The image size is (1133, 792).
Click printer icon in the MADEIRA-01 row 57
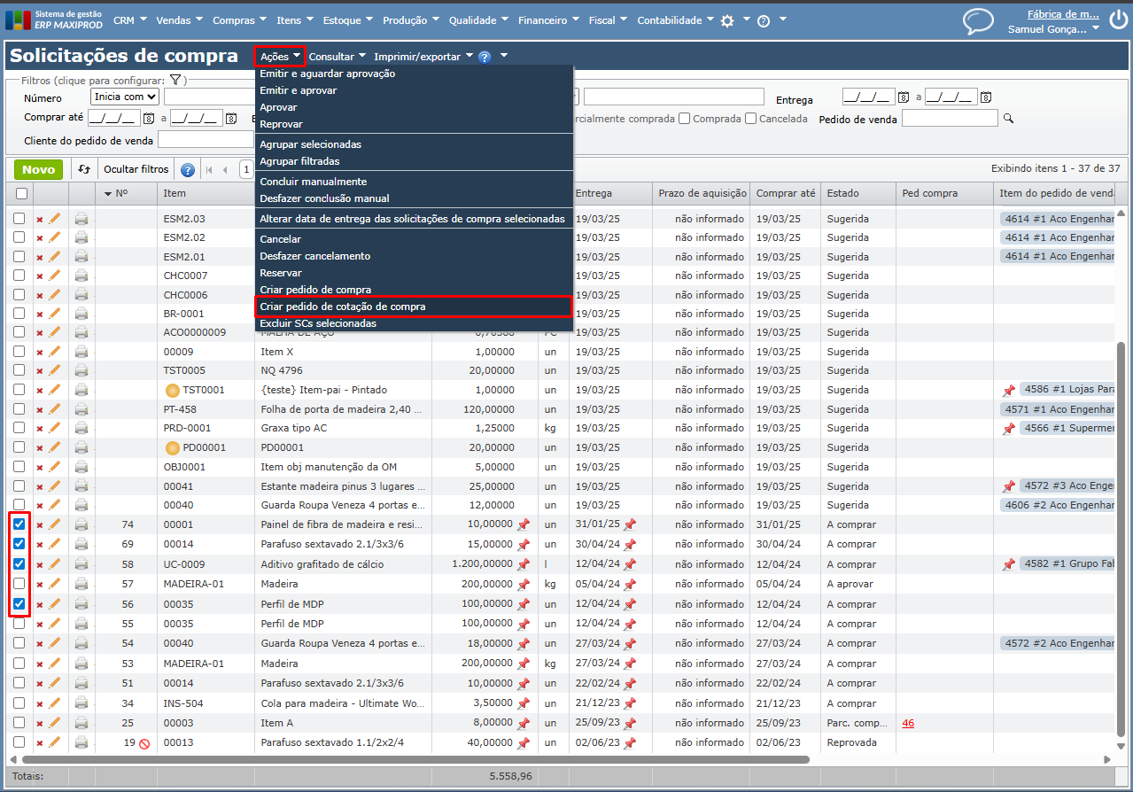point(81,584)
